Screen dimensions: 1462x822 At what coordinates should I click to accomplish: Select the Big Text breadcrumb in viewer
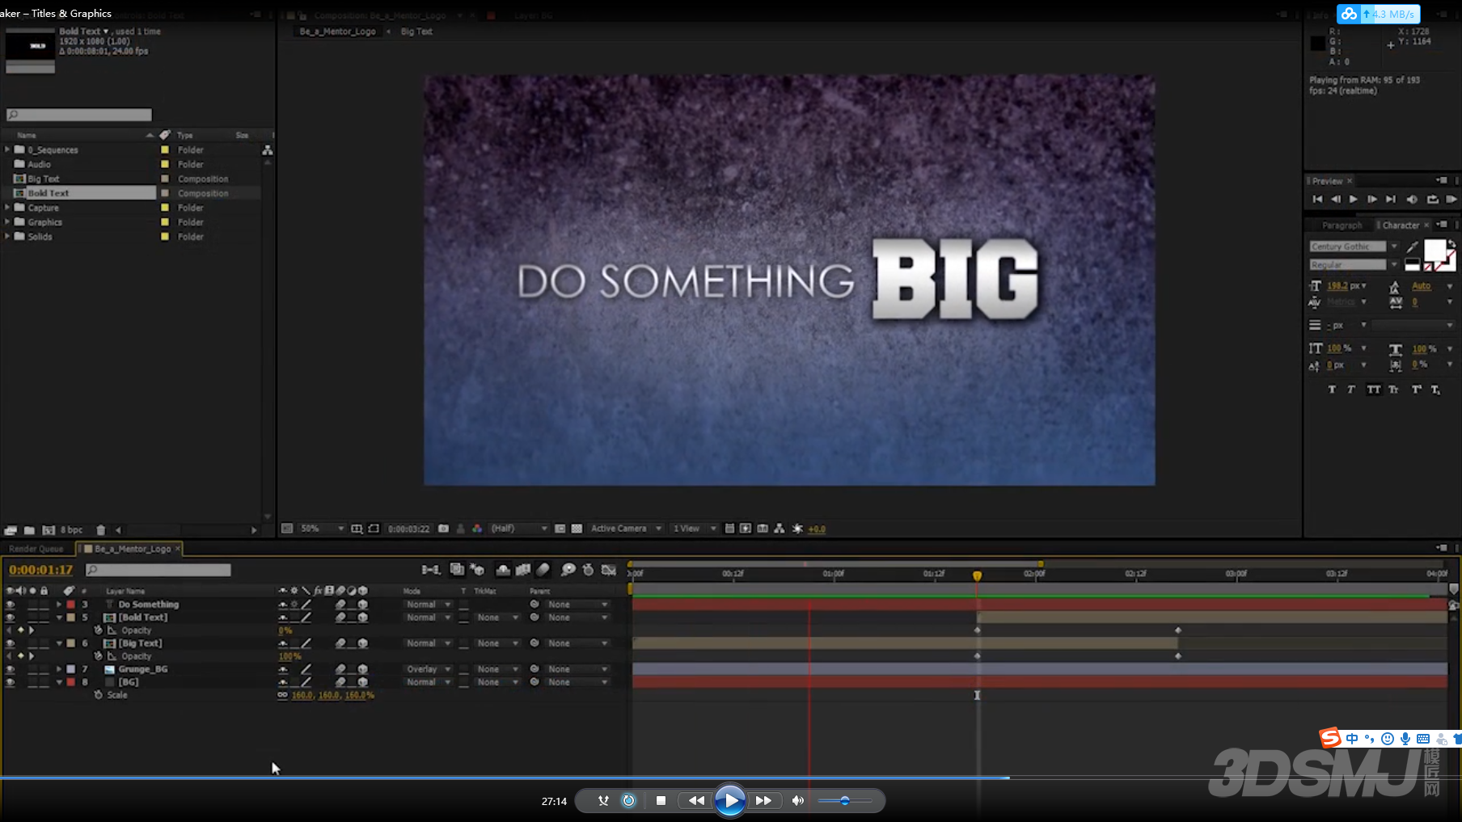(x=416, y=32)
